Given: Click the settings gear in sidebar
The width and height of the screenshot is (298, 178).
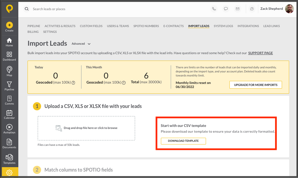Looking at the screenshot, I should (9, 173).
